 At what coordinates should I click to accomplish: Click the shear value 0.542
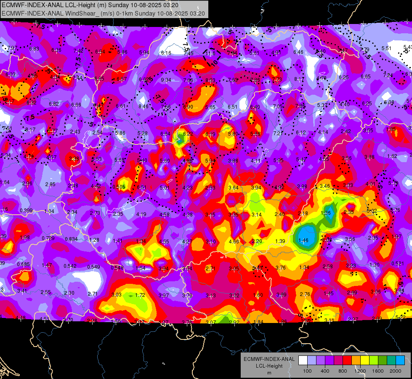tap(70, 266)
